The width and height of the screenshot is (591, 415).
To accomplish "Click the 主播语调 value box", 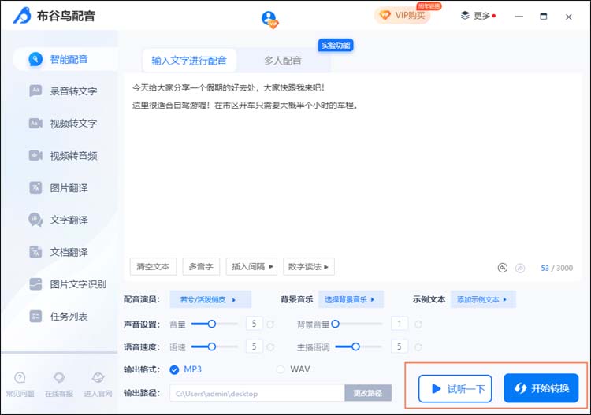I will (400, 346).
